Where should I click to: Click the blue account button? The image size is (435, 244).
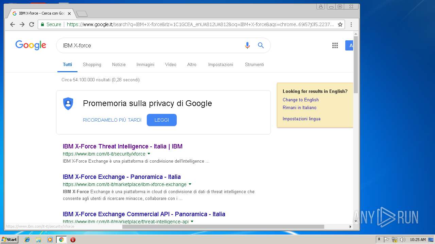point(349,45)
